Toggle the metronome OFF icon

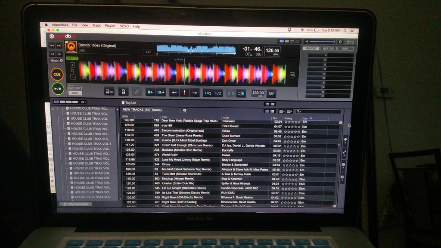[x=109, y=92]
